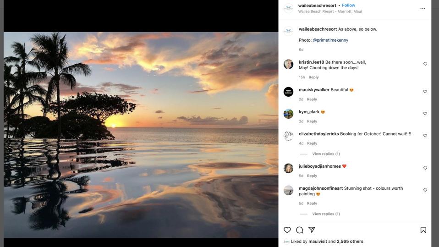
Task: Like kristin.lee18's comment
Action: click(x=425, y=64)
